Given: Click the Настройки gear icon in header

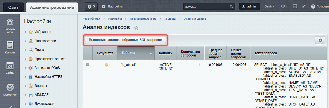Looking at the screenshot, I should 104,7.
